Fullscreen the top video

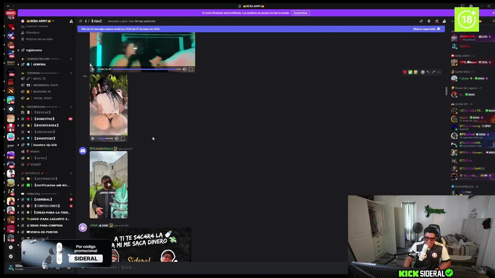coord(191,69)
